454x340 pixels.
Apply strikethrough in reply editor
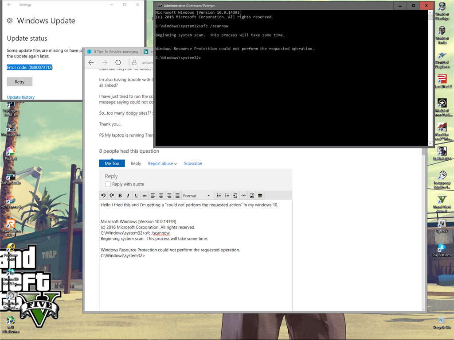145,196
